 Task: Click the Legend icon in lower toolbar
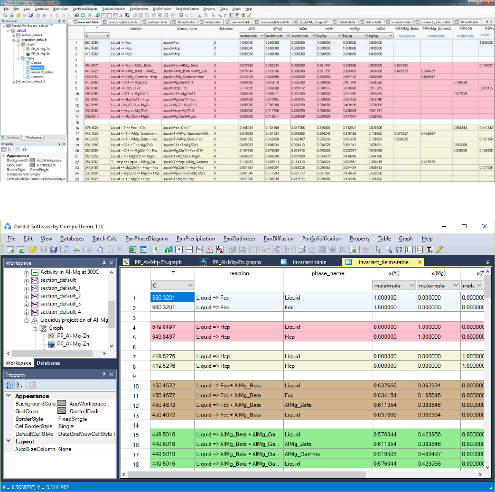[419, 250]
